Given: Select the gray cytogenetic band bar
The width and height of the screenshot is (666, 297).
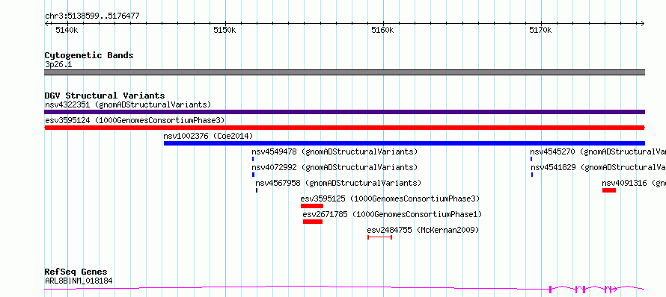Looking at the screenshot, I should [x=344, y=72].
